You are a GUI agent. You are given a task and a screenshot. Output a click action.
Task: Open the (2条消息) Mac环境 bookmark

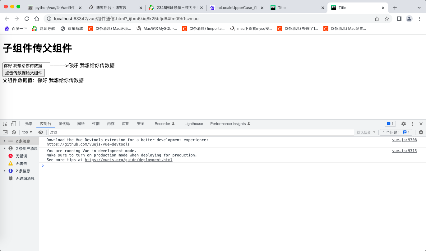(110, 29)
